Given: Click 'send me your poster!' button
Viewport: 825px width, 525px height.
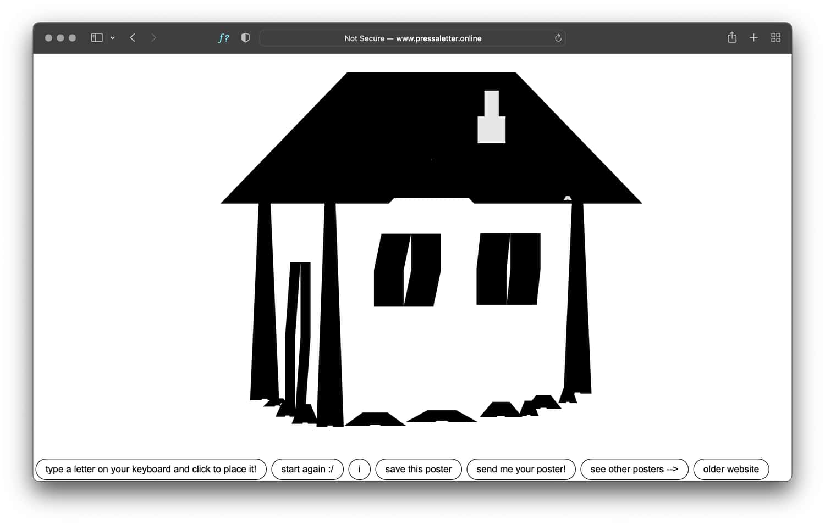Looking at the screenshot, I should (520, 469).
